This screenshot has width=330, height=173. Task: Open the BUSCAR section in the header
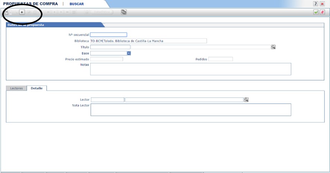tap(77, 4)
